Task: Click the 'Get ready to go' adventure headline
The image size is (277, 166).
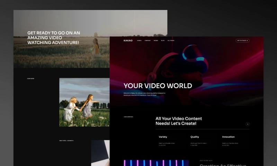Action: 54,38
